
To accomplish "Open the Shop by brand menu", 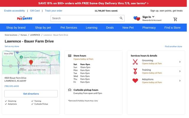I will (x=16, y=27).
